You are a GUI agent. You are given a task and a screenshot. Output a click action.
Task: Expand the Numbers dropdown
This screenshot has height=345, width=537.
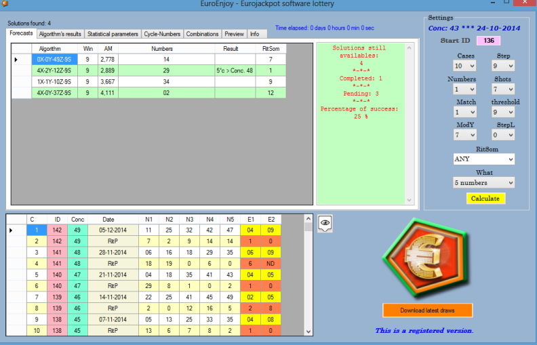point(464,89)
